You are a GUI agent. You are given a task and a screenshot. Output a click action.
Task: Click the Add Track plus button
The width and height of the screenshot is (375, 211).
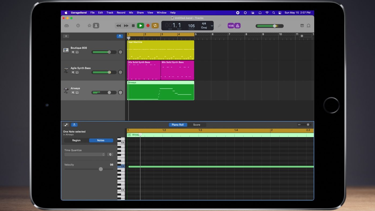(x=66, y=36)
